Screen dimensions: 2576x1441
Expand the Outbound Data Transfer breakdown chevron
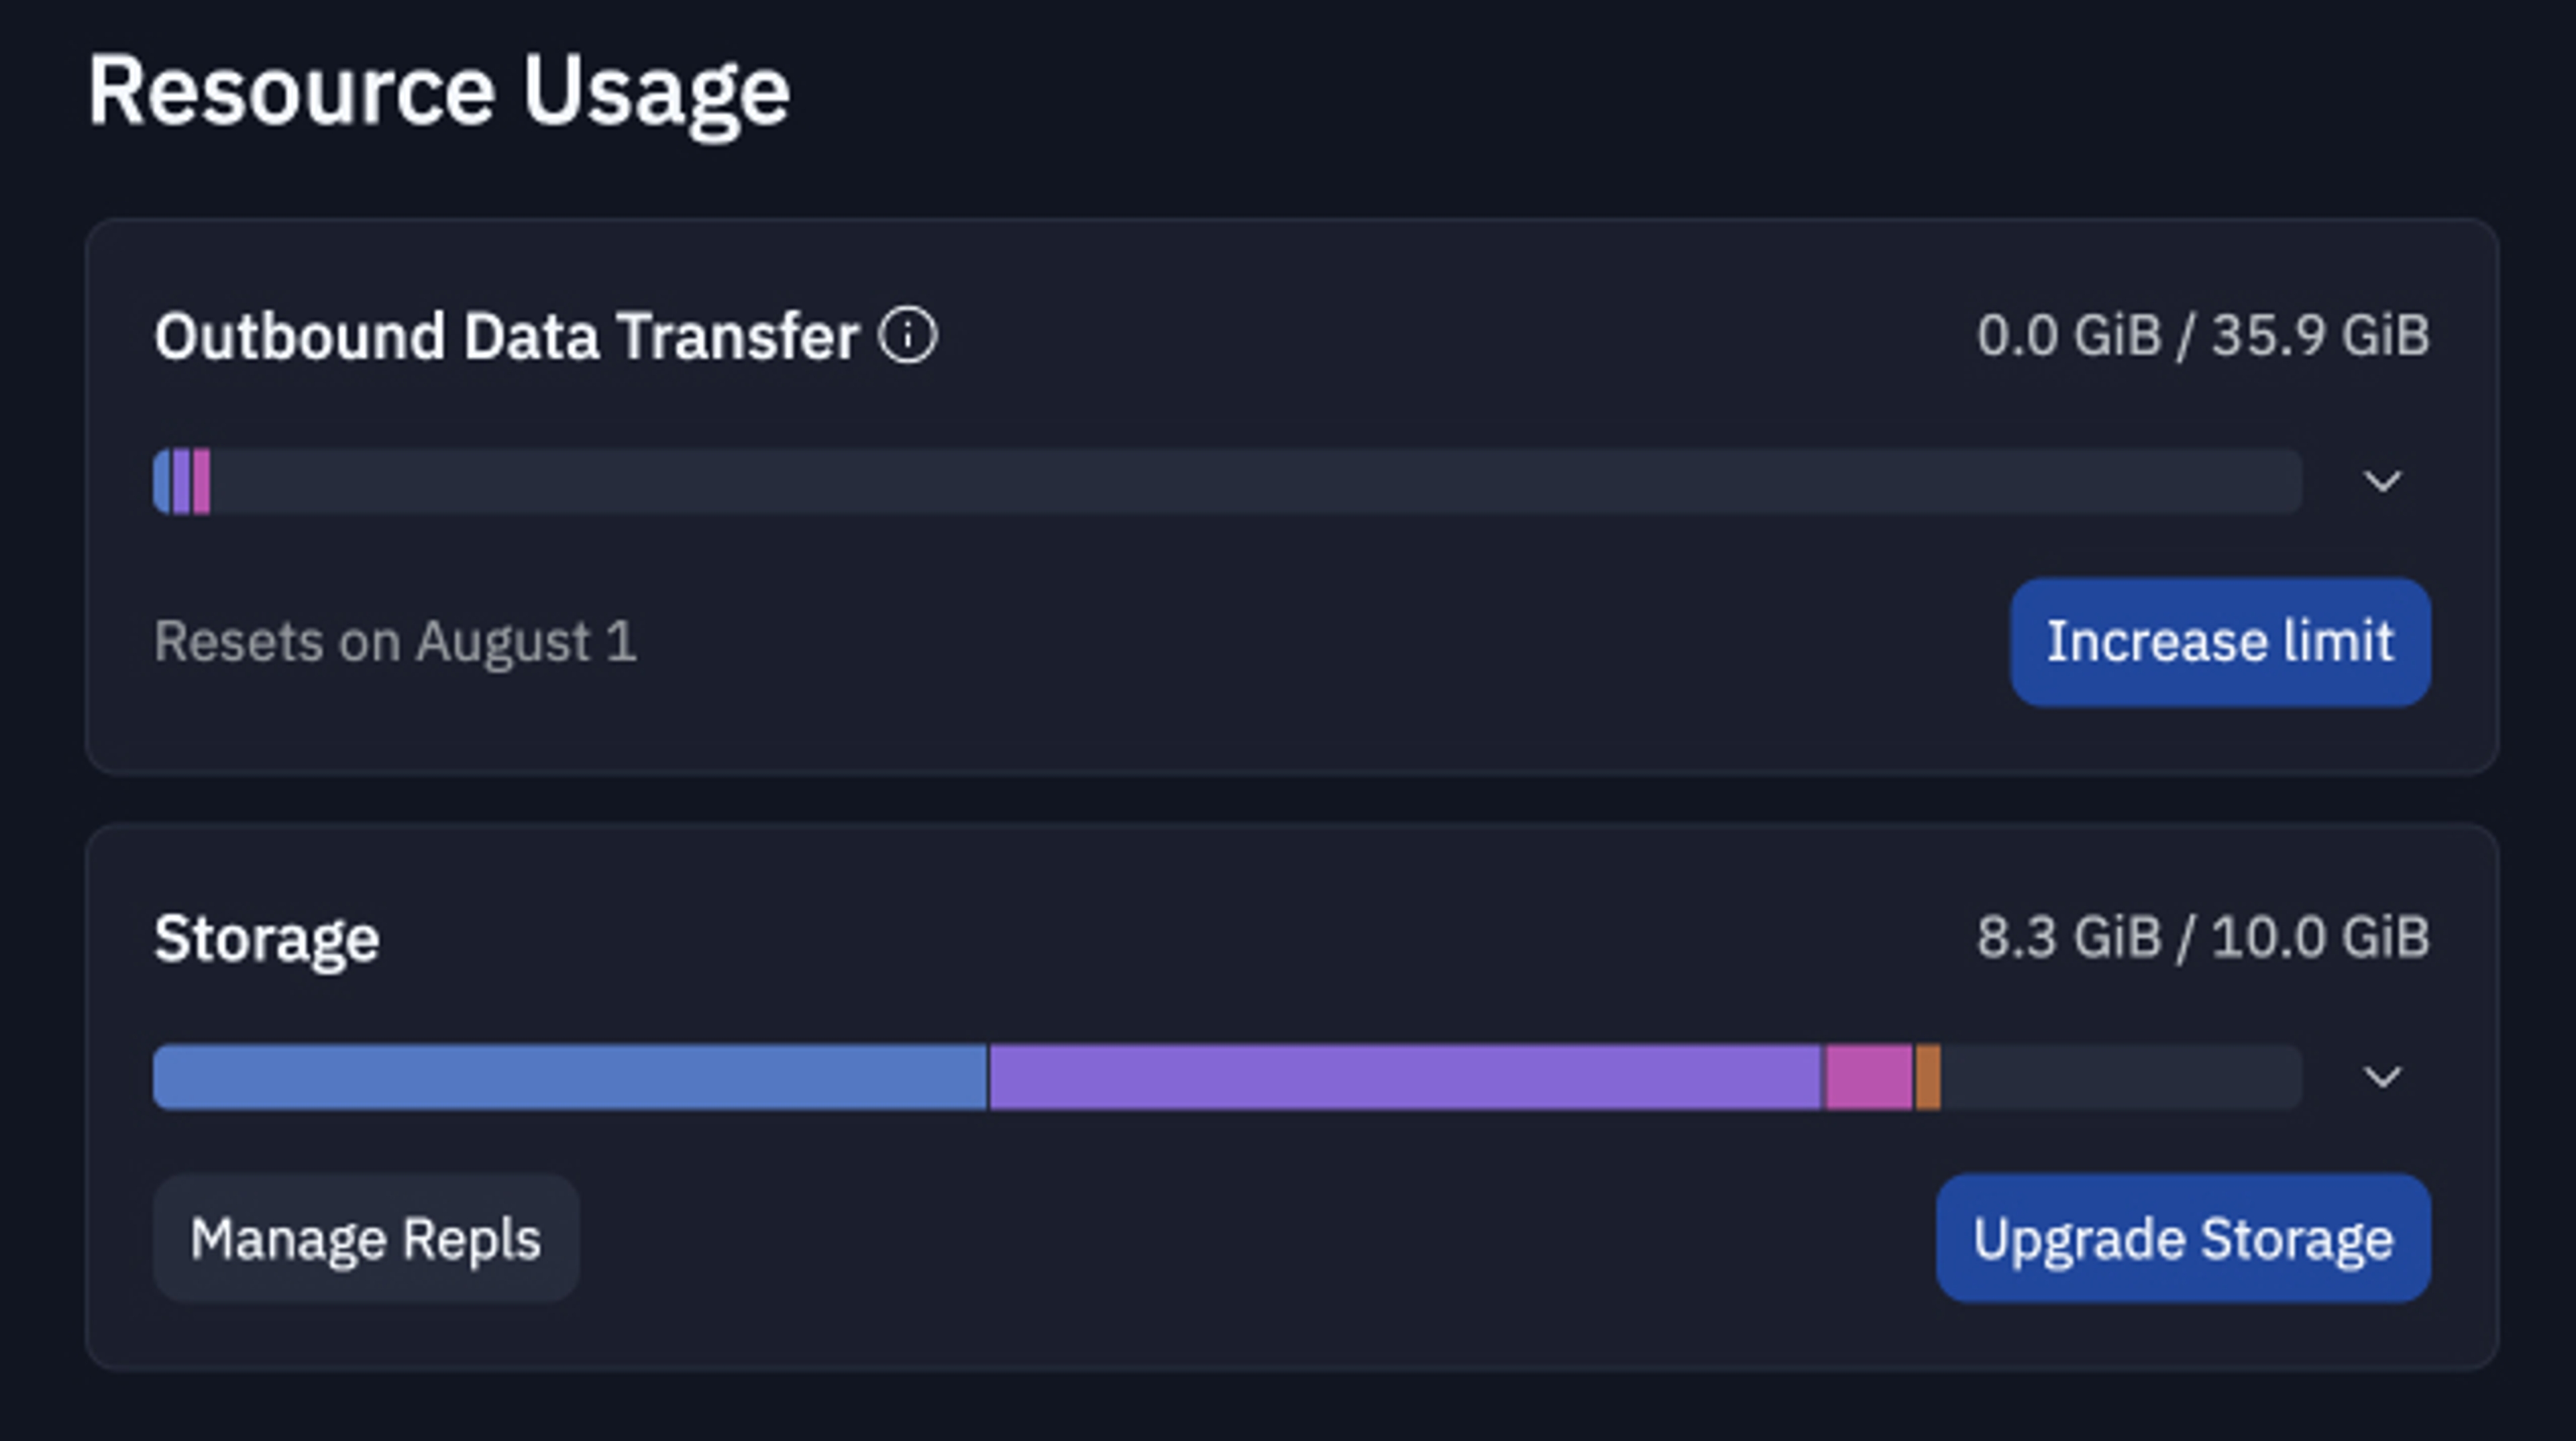click(2382, 481)
